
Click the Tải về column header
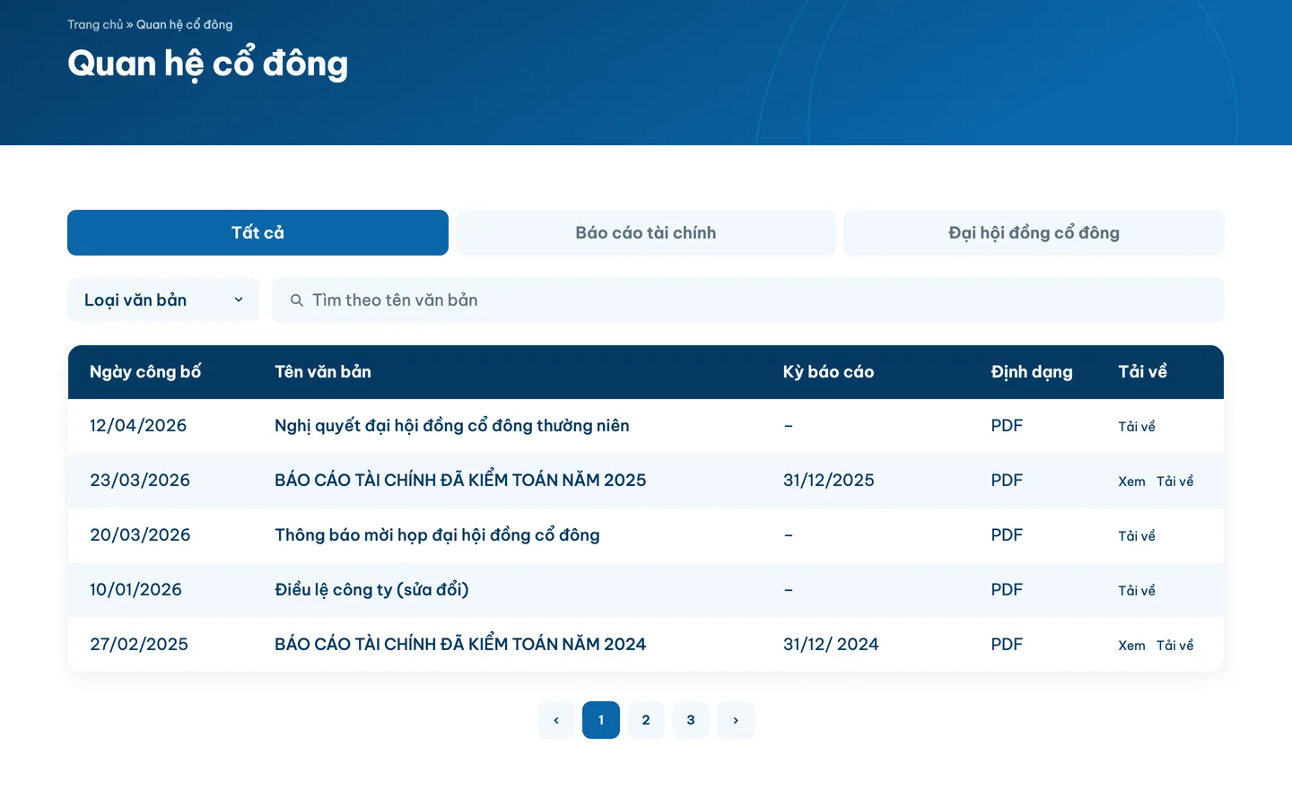[x=1142, y=372]
